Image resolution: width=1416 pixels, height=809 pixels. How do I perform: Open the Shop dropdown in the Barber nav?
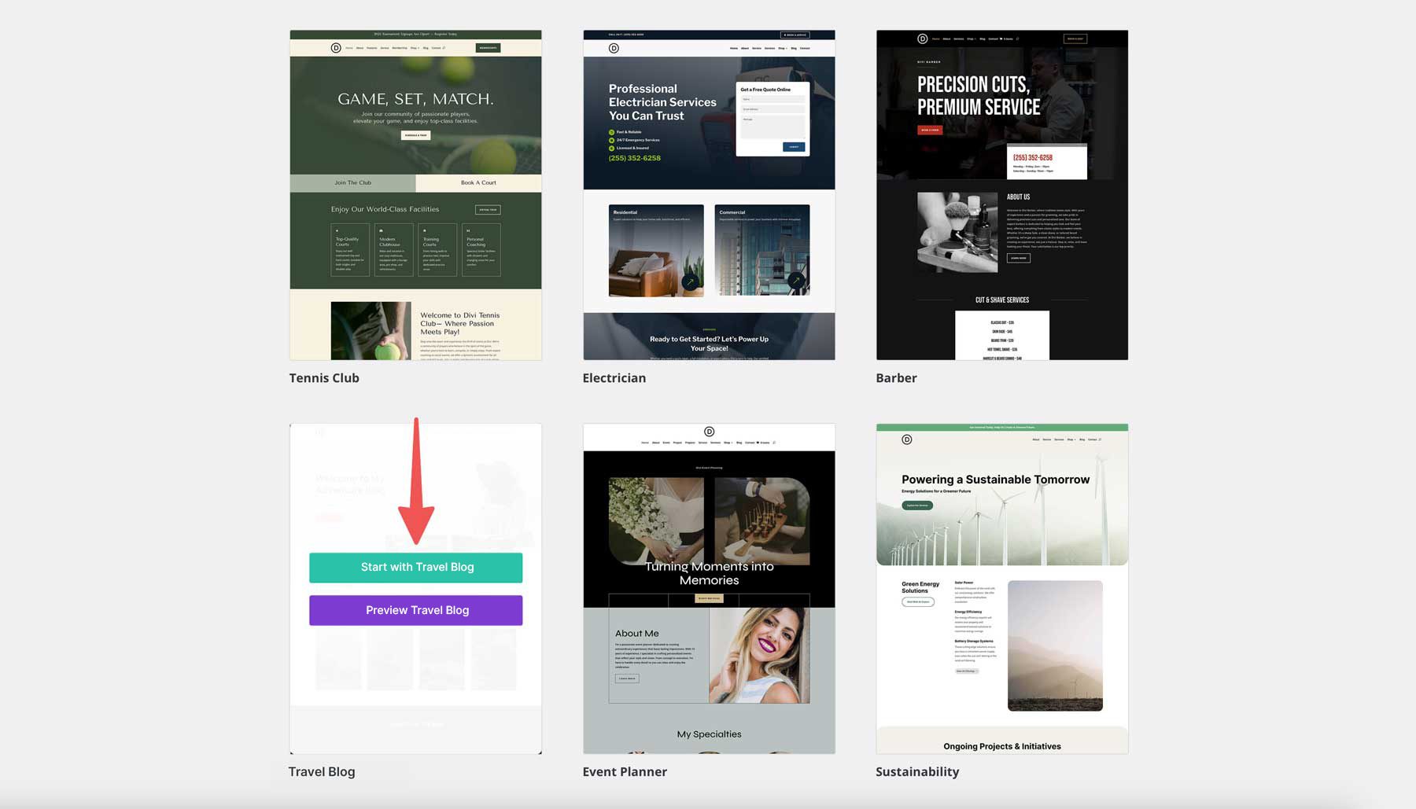coord(971,39)
